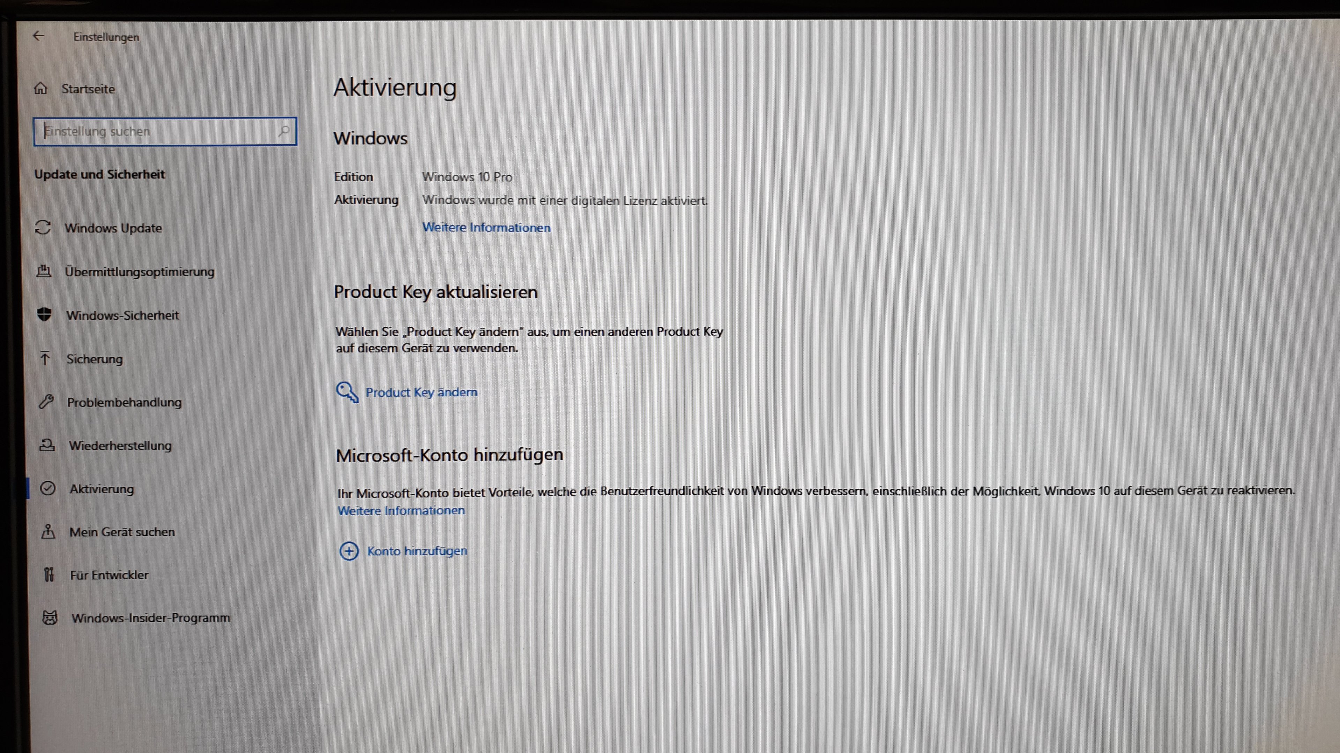Open Windows-Insider-Programm page
This screenshot has width=1340, height=753.
pos(151,618)
